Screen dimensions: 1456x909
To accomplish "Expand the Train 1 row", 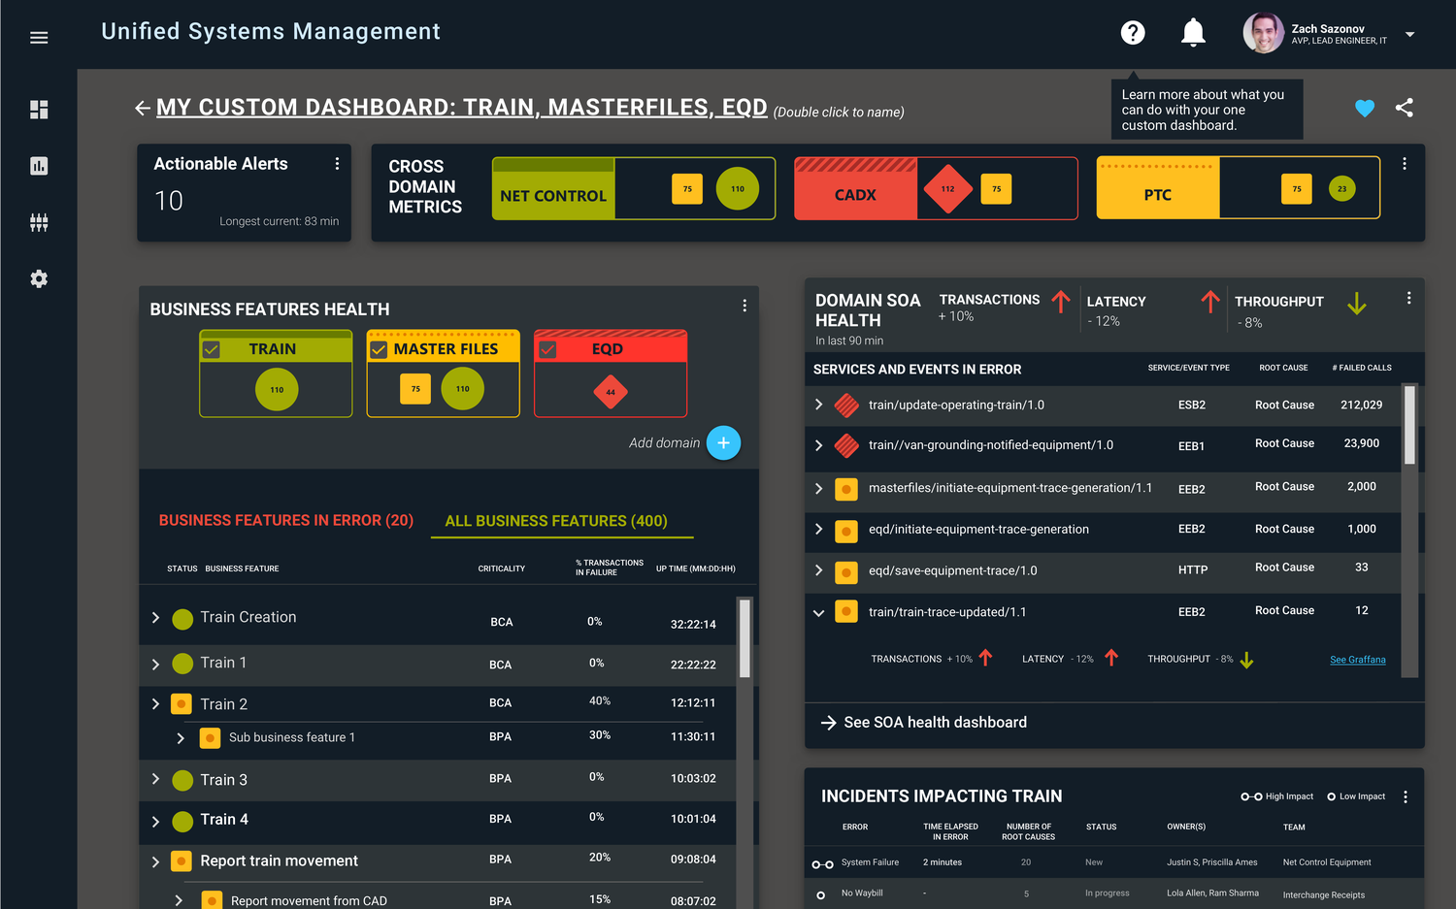I will (155, 665).
